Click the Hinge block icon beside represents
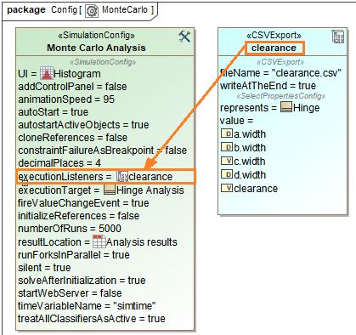This screenshot has width=356, height=335. tap(286, 107)
